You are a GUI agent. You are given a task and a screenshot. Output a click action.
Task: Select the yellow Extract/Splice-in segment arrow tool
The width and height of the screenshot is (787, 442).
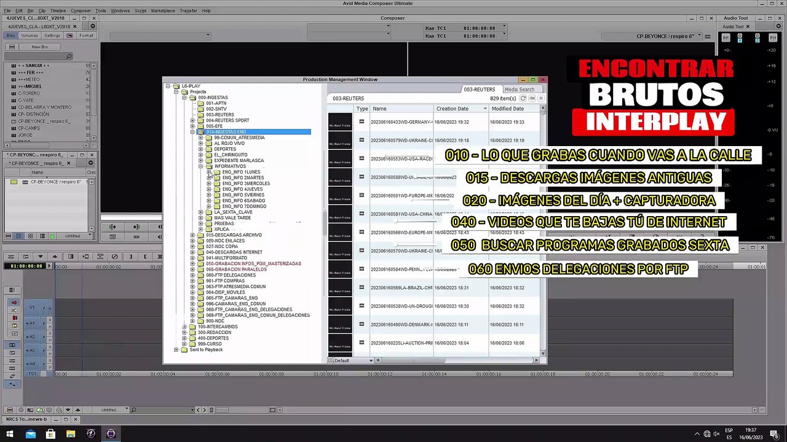[14, 310]
